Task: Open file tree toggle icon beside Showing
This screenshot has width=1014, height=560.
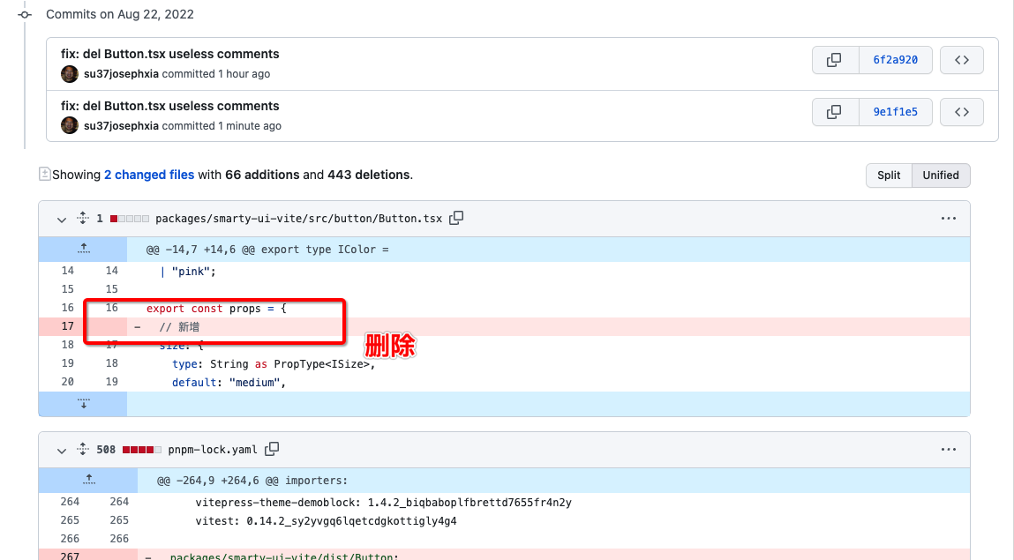Action: 44,175
